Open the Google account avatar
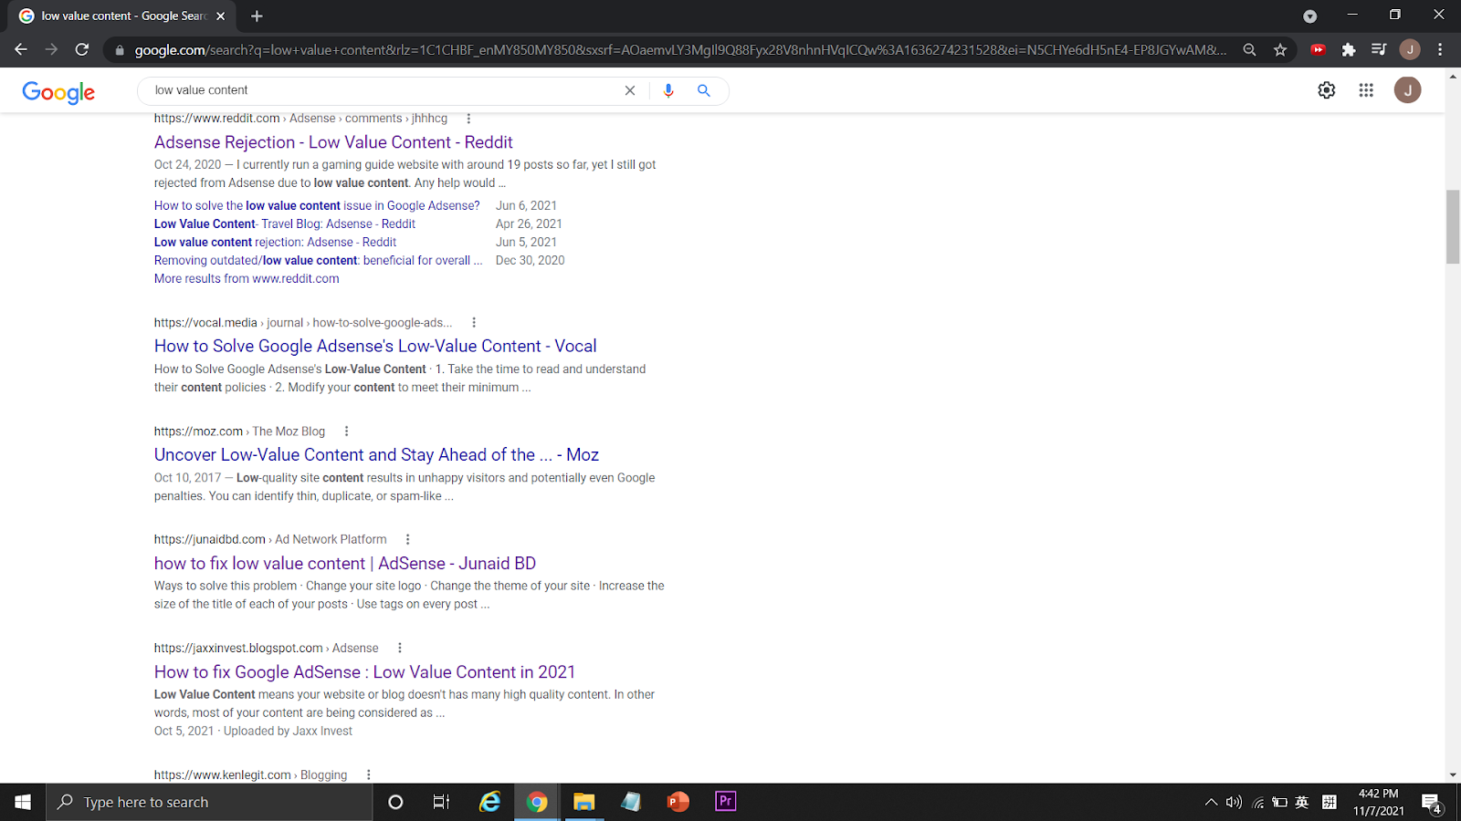The width and height of the screenshot is (1461, 821). click(x=1407, y=90)
